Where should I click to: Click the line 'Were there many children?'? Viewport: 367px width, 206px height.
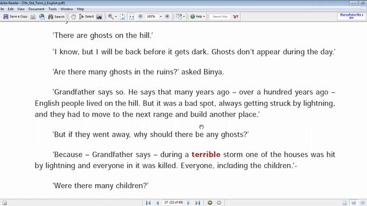[x=100, y=185]
